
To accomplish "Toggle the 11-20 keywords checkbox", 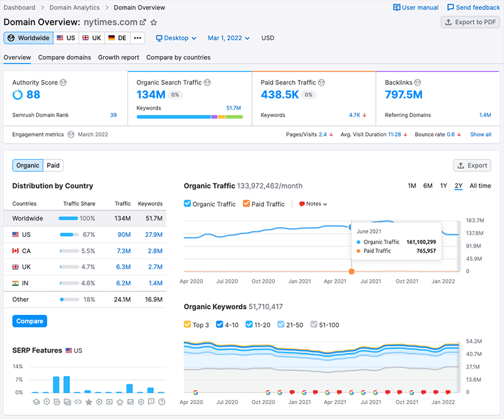I will 249,324.
